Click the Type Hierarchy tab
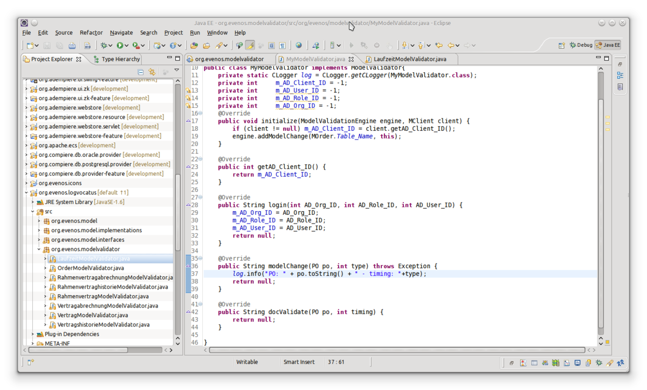Screen dimensions: 647x390 pos(120,59)
